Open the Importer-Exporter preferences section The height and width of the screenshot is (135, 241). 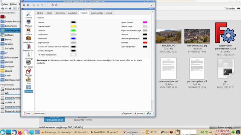point(29,48)
